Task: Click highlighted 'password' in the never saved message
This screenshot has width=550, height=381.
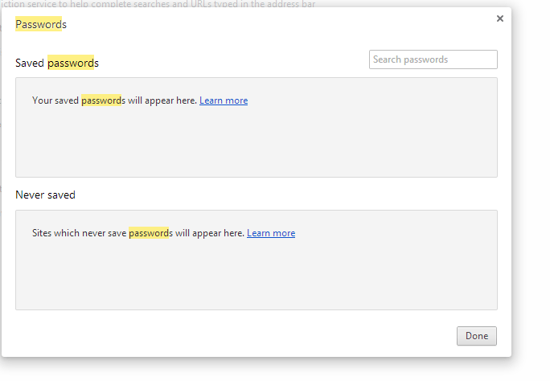Action: click(149, 233)
